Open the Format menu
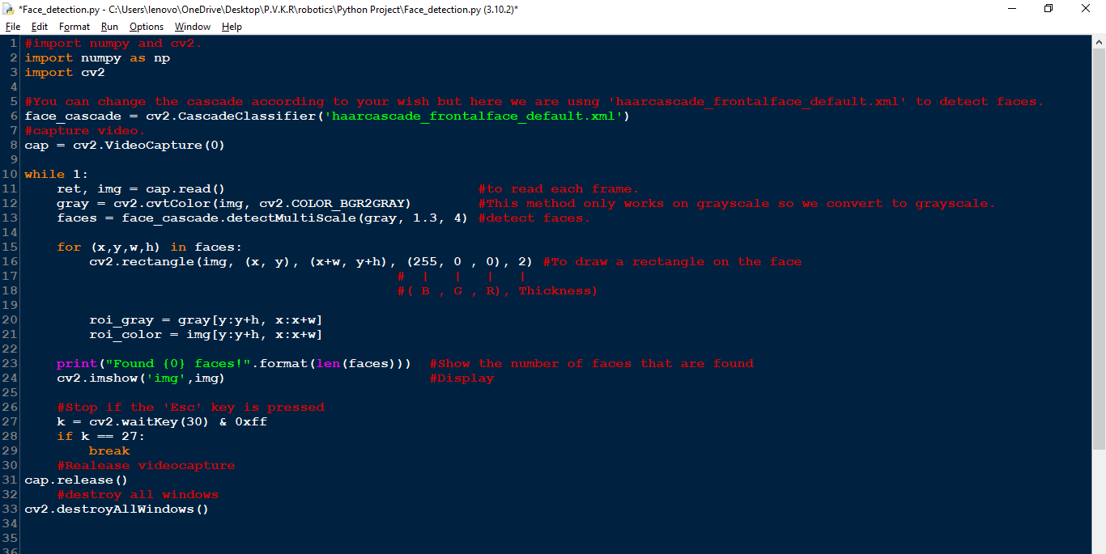Viewport: 1106px width, 554px height. pos(74,27)
